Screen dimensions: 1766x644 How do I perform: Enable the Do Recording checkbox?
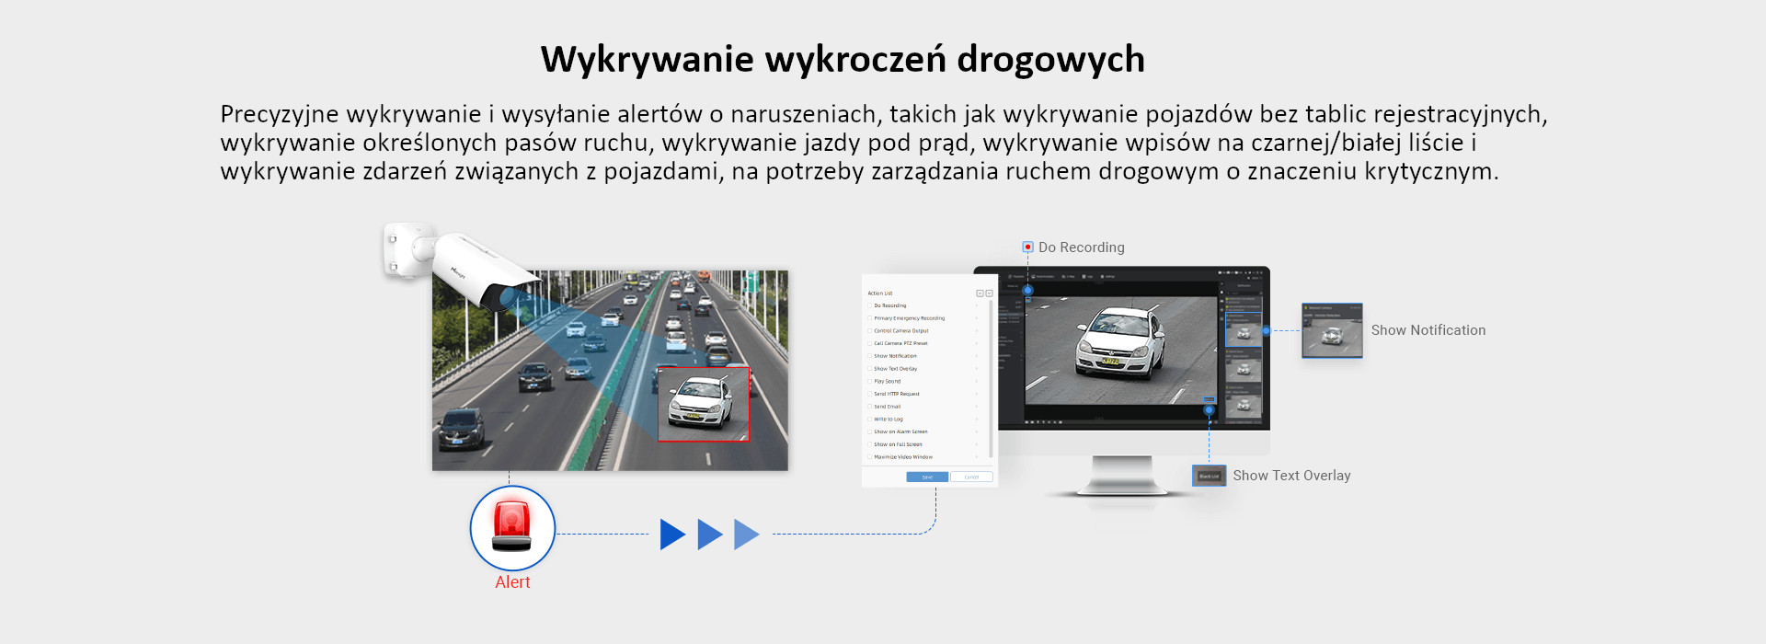coord(869,305)
